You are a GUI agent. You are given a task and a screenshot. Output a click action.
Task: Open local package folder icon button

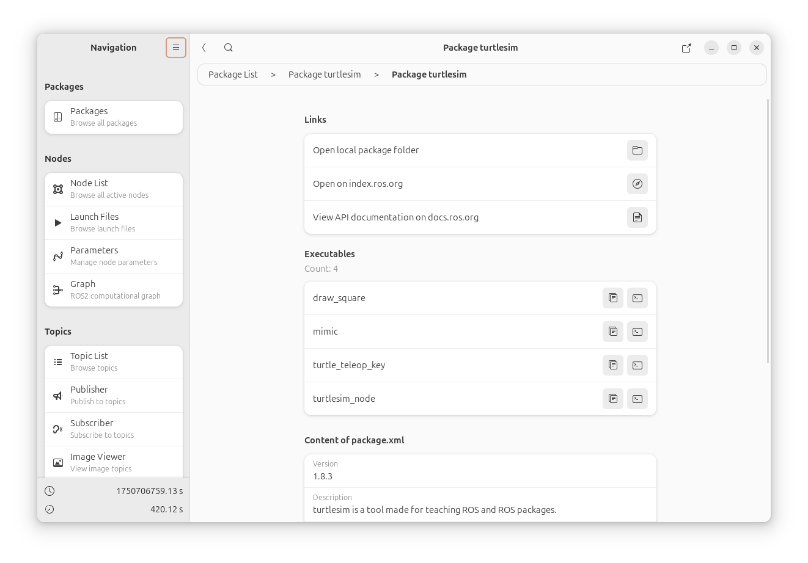[x=637, y=150]
